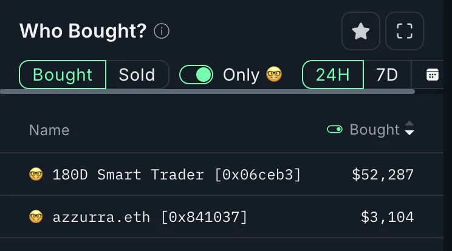452x251 pixels.
Task: Sort ascending with Bought column up arrow
Action: pos(409,124)
